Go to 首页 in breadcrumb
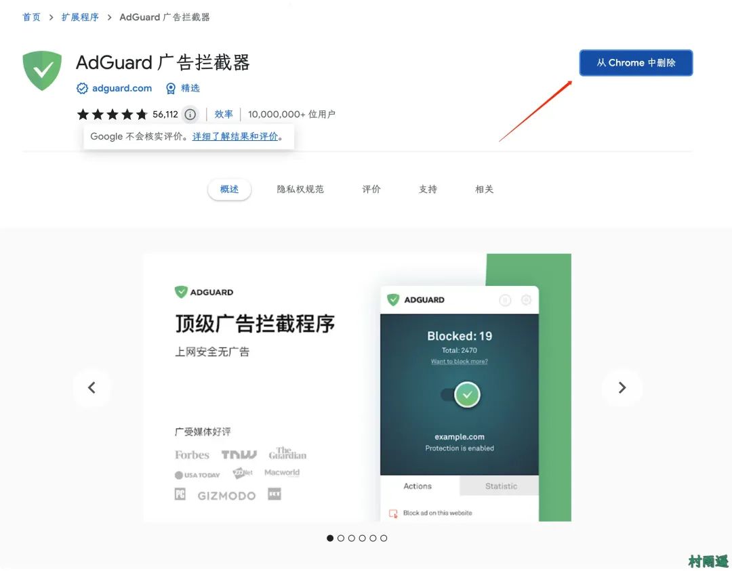The image size is (732, 571). click(31, 17)
